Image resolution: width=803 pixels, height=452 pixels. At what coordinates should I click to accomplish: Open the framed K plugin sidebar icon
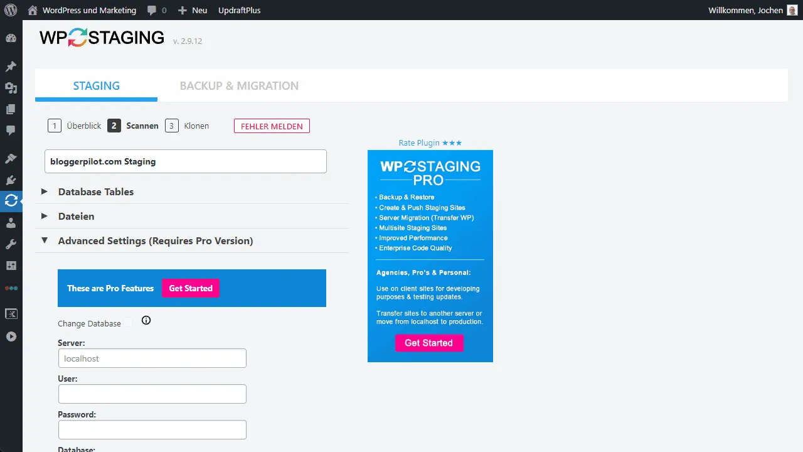coord(11,315)
